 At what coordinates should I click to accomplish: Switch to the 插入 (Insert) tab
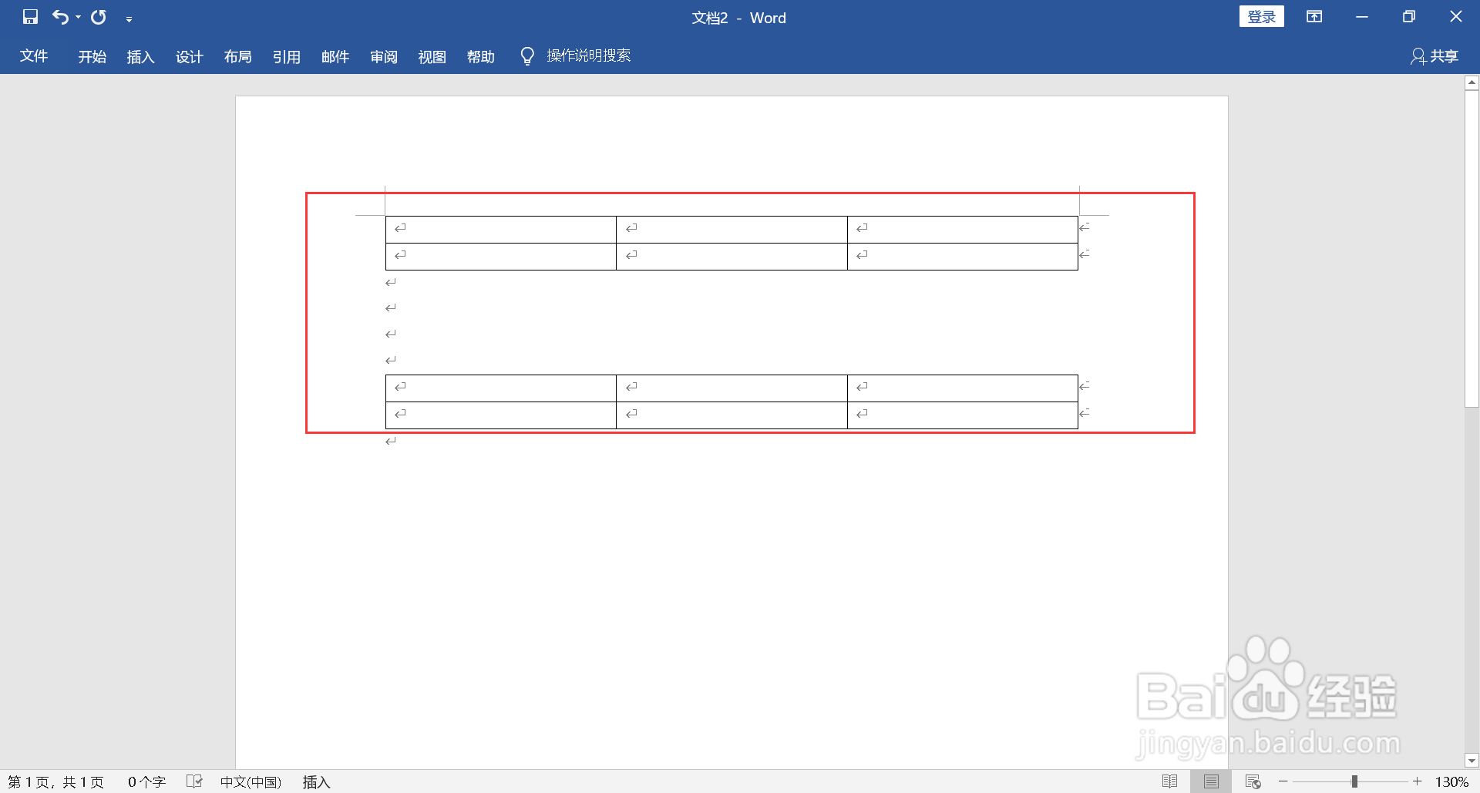[141, 56]
